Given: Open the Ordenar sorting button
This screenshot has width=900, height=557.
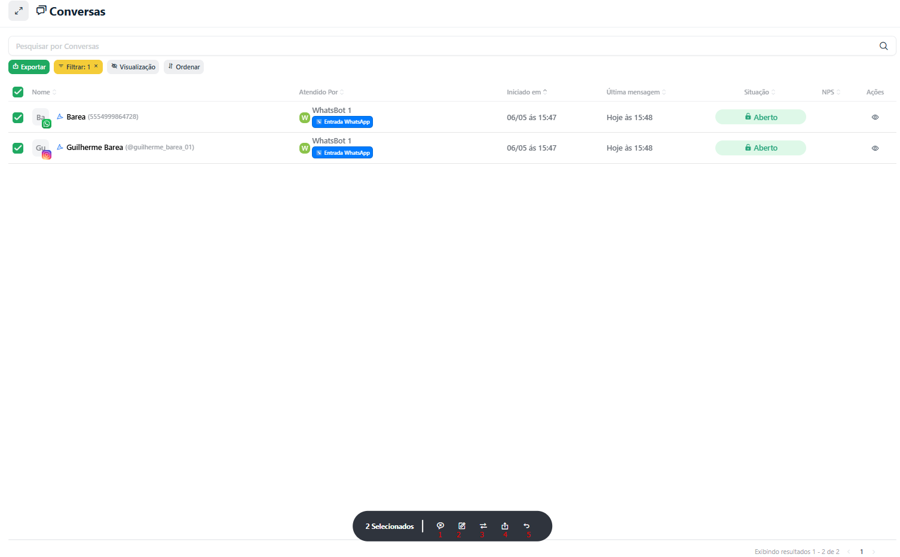Looking at the screenshot, I should pyautogui.click(x=184, y=67).
